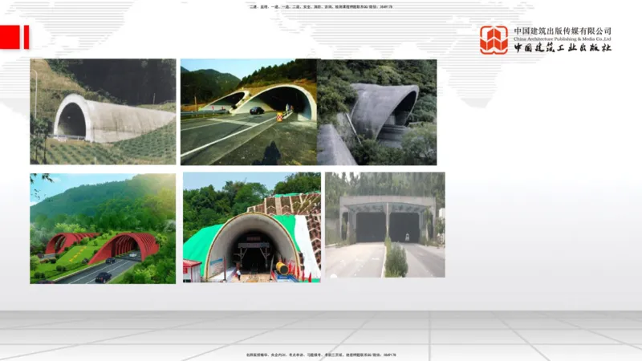Viewport: 642px width, 361px height.
Task: Click China Architecture Publishing & Media Co. text
Action: click(x=563, y=39)
